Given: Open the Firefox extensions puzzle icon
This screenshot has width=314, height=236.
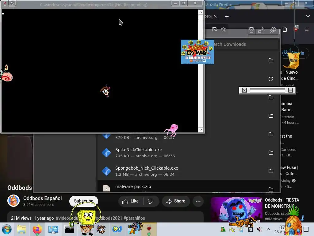Looking at the screenshot, I should pos(285,29).
